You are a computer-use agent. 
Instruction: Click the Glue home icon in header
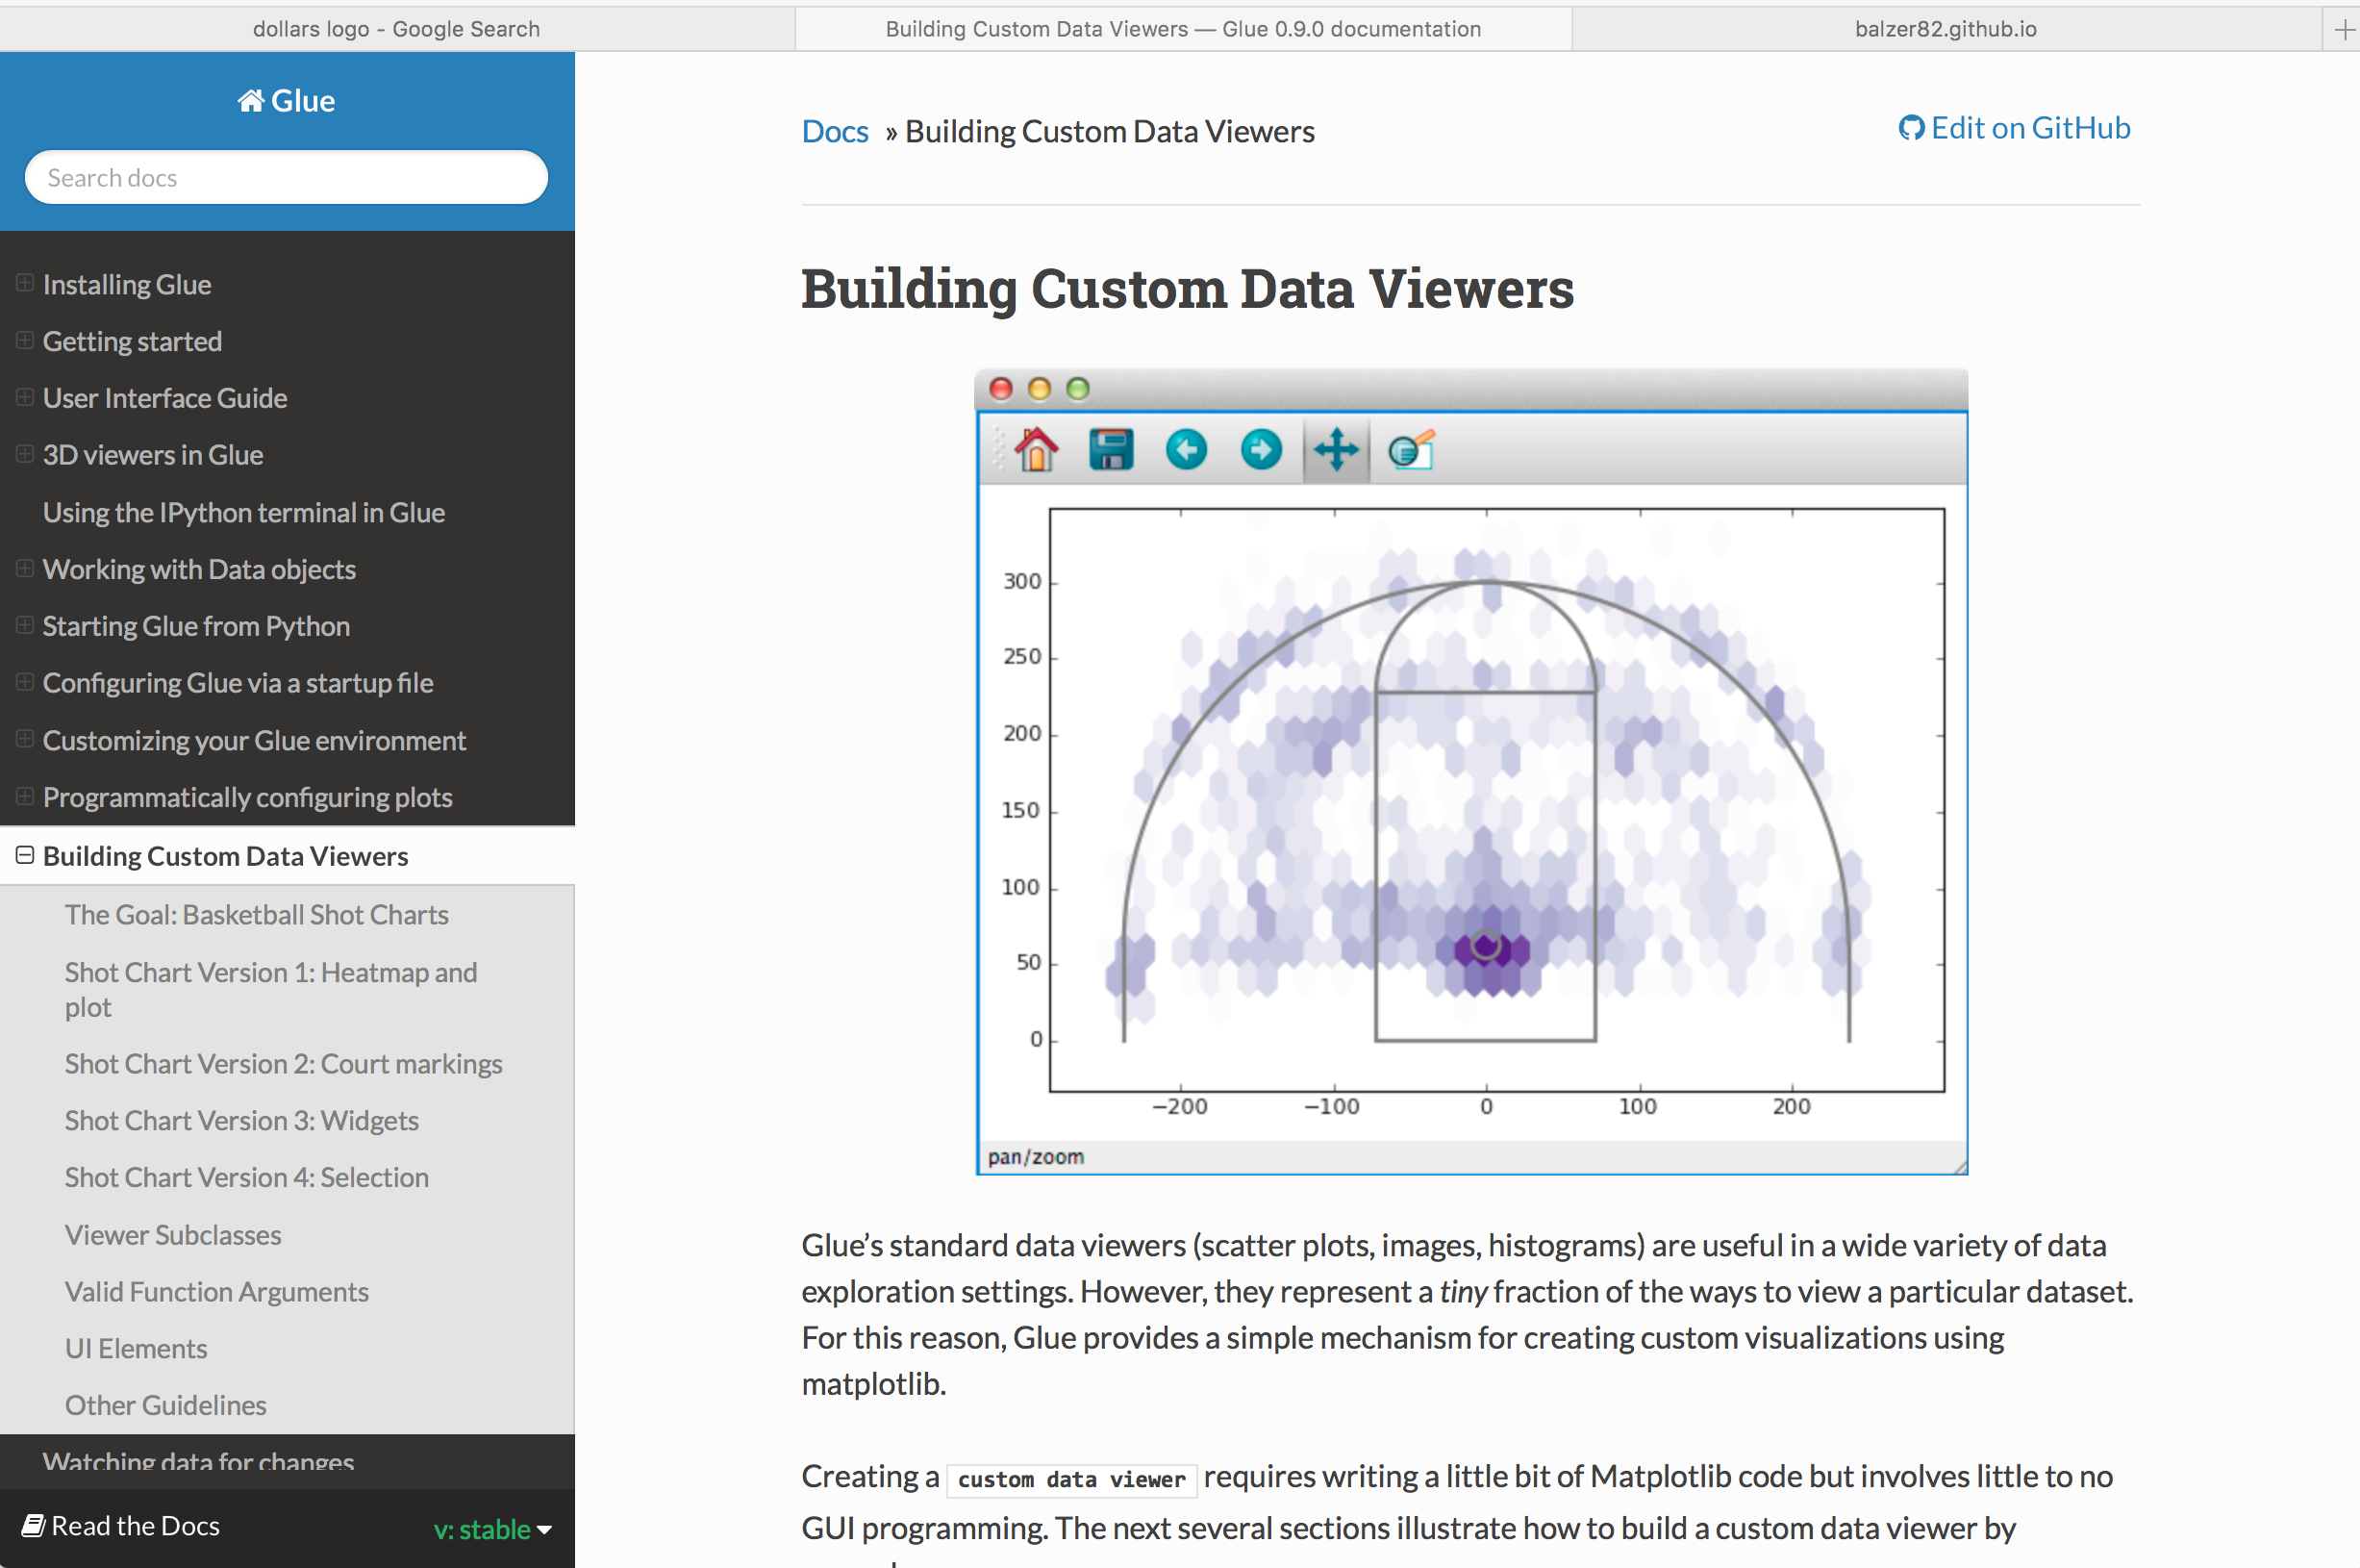tap(251, 101)
